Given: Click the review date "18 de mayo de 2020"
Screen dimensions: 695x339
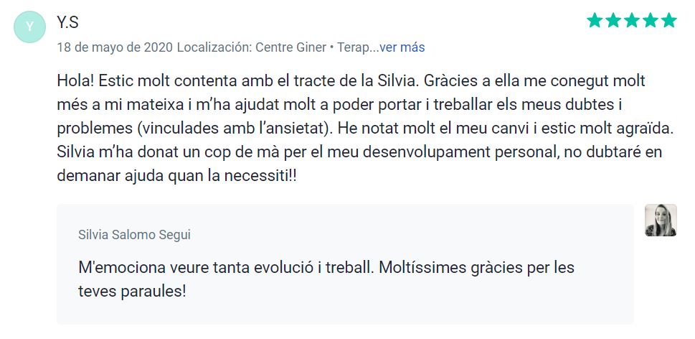Looking at the screenshot, I should pos(115,47).
